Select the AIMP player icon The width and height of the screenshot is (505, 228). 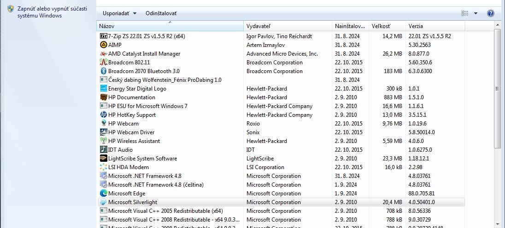[x=104, y=45]
